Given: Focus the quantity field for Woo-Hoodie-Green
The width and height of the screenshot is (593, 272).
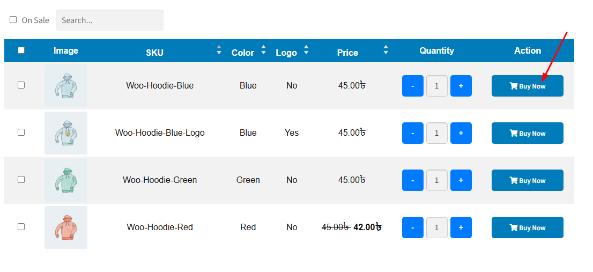Looking at the screenshot, I should click(436, 180).
